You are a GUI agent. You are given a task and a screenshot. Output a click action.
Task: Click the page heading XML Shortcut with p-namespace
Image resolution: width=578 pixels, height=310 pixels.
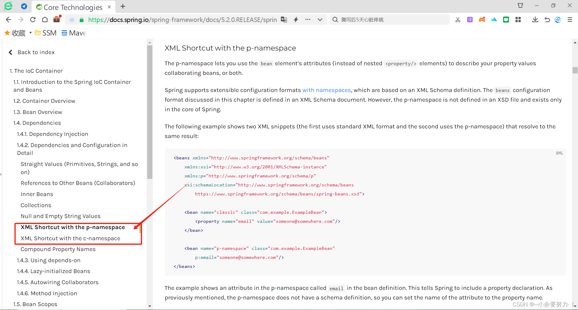point(230,48)
